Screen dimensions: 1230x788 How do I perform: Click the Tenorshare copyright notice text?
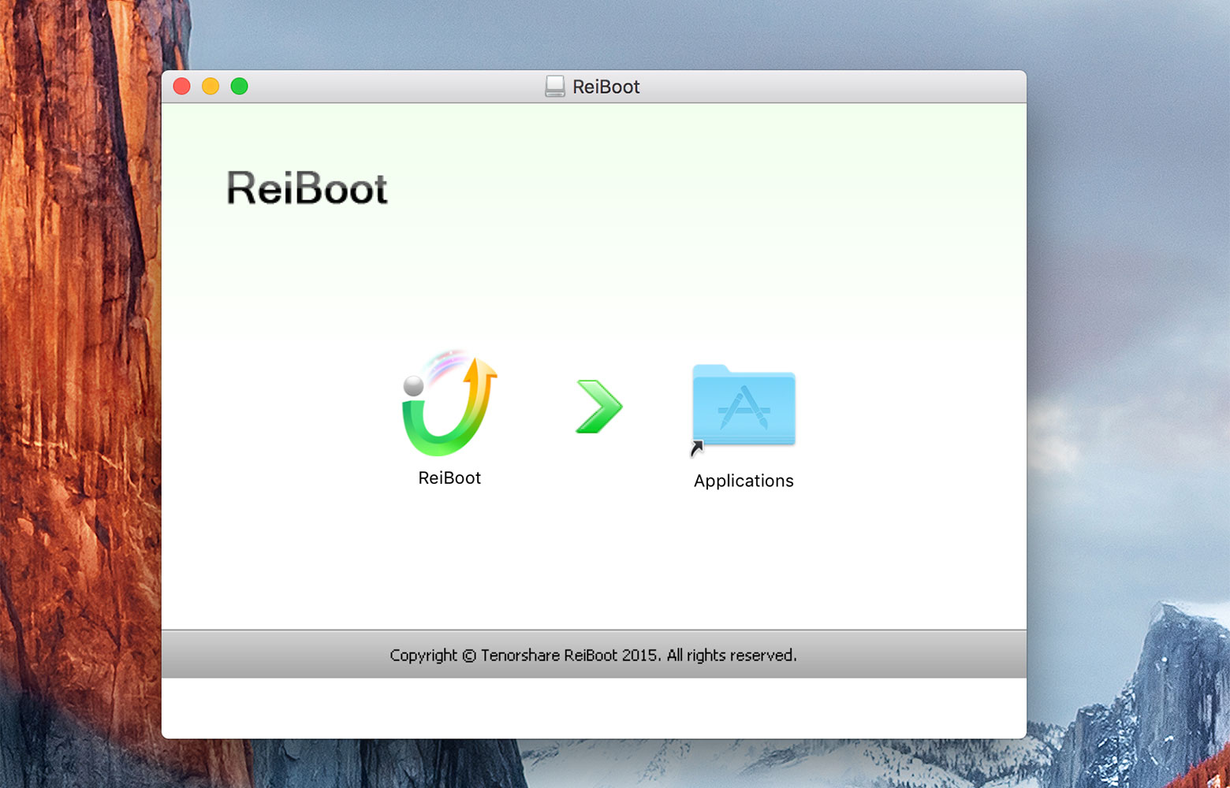click(593, 656)
